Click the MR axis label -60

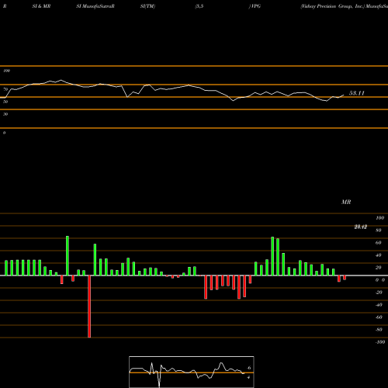pyautogui.click(x=379, y=317)
